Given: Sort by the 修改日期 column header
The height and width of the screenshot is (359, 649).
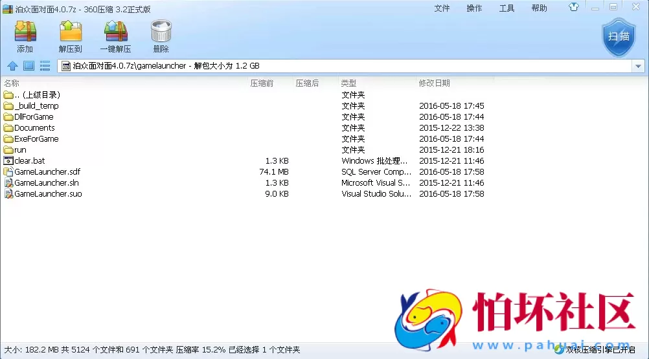Looking at the screenshot, I should coord(434,83).
